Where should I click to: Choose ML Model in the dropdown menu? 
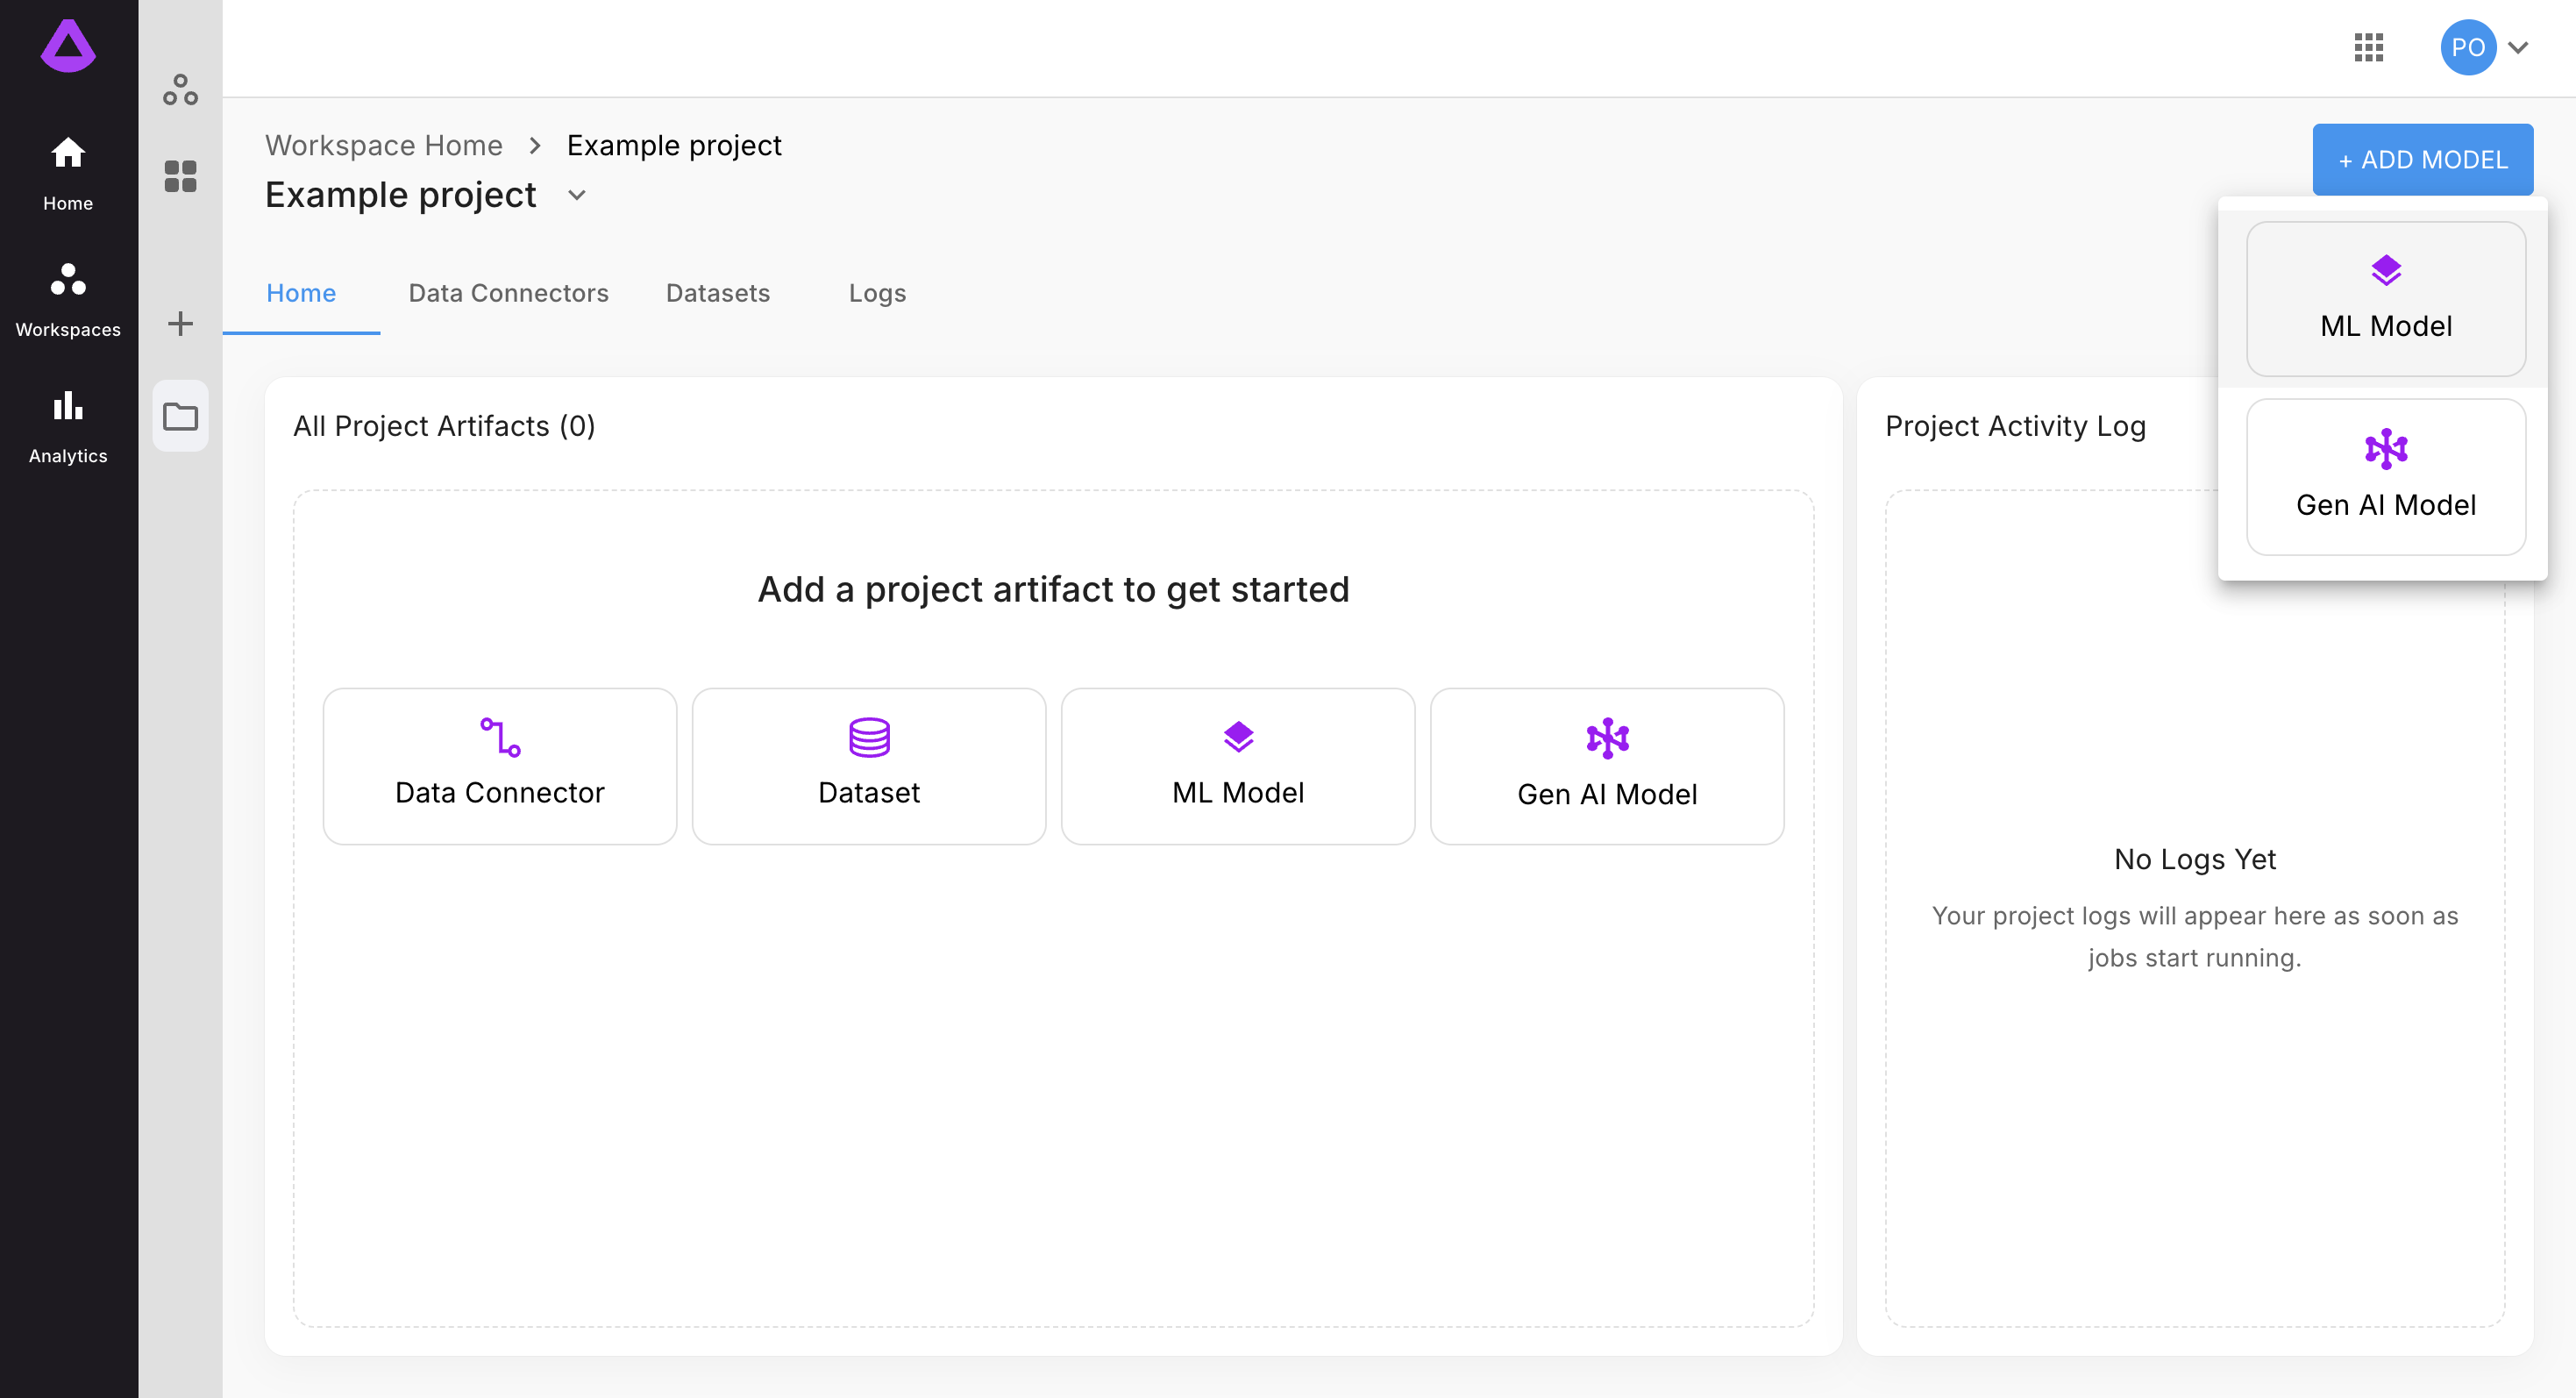(x=2386, y=299)
